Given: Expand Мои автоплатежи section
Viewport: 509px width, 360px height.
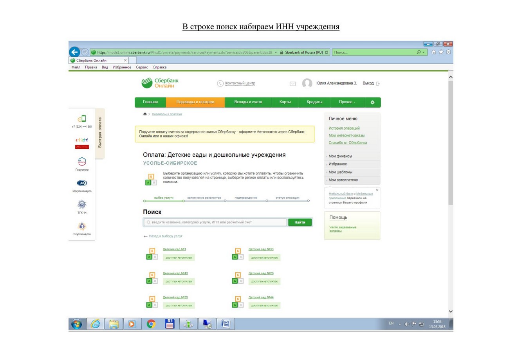Looking at the screenshot, I should [352, 180].
